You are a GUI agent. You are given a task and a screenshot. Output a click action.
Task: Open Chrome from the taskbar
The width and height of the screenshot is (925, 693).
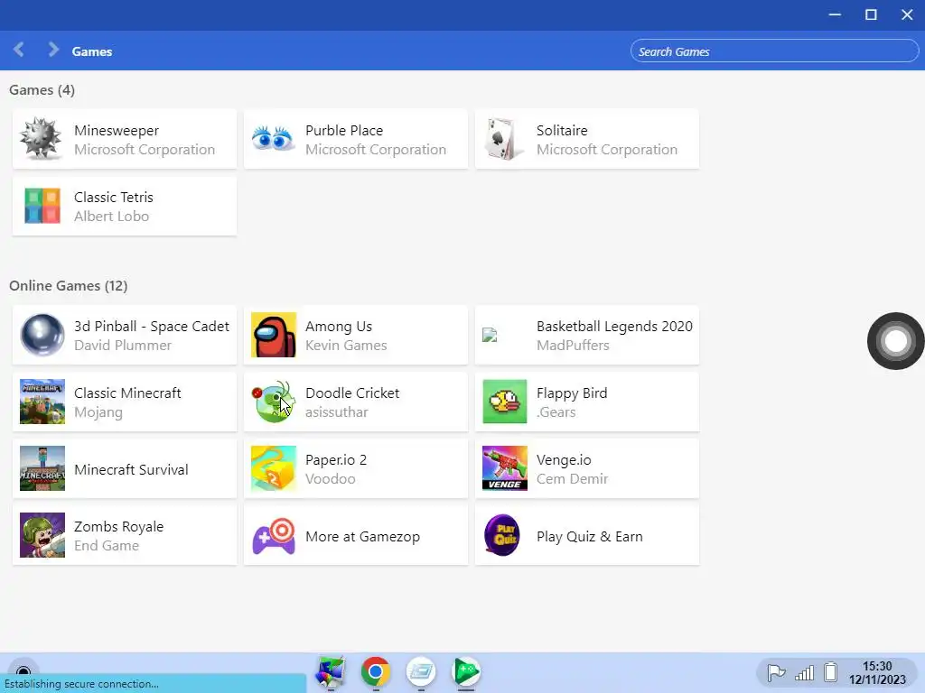pos(376,671)
